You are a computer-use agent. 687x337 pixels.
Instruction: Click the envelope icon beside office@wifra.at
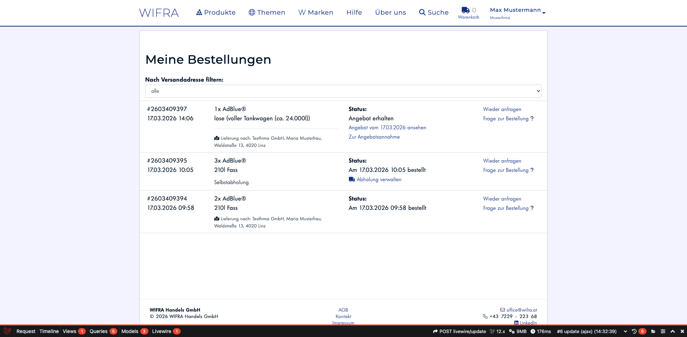502,310
